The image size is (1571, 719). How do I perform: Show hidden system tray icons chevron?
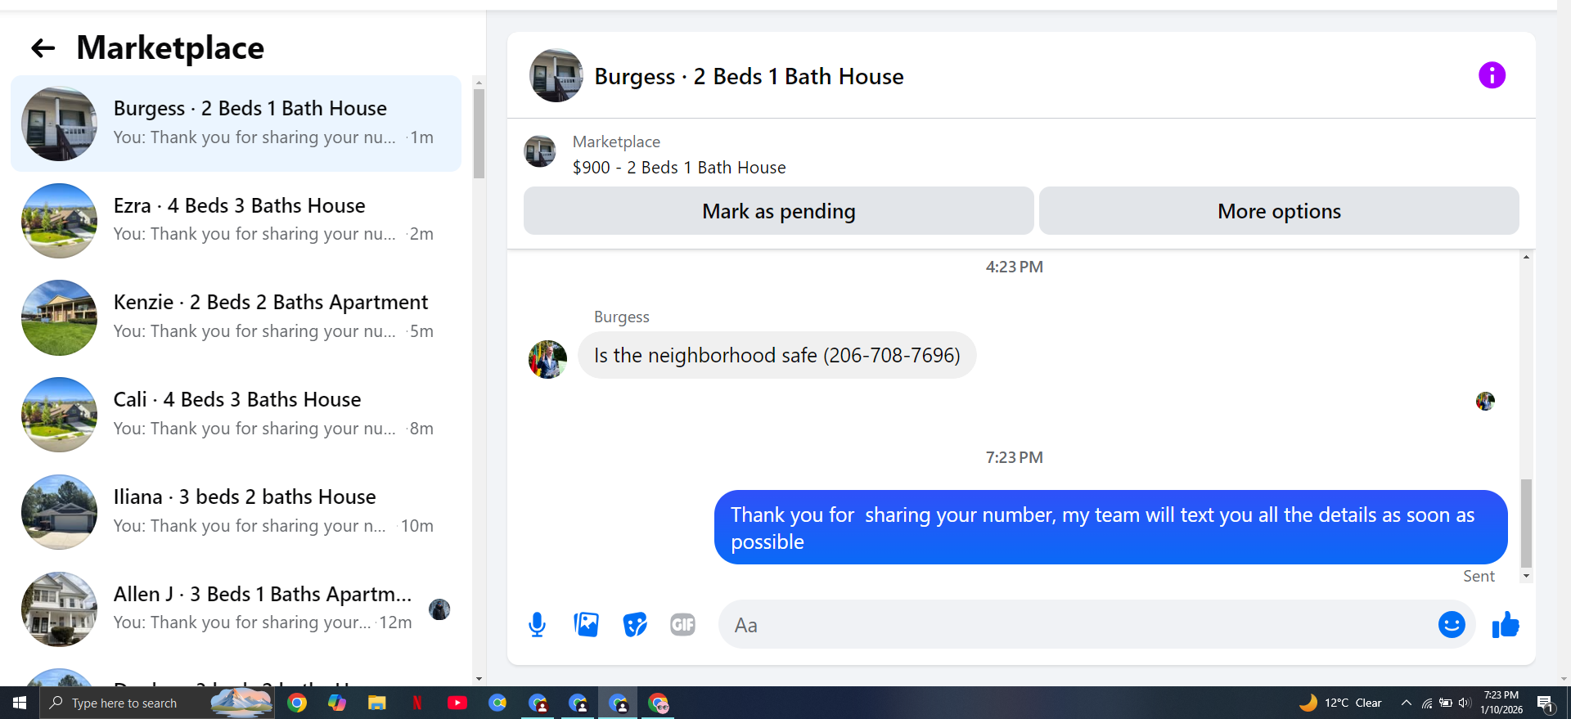[1406, 703]
